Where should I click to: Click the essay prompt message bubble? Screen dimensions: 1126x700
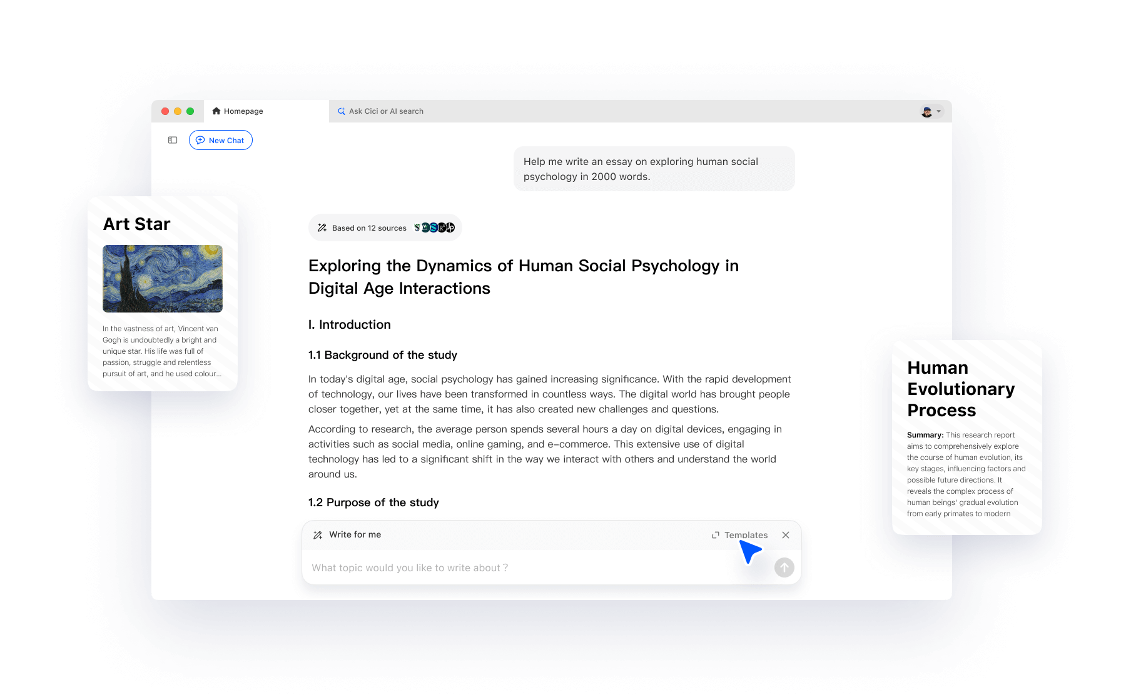654,169
